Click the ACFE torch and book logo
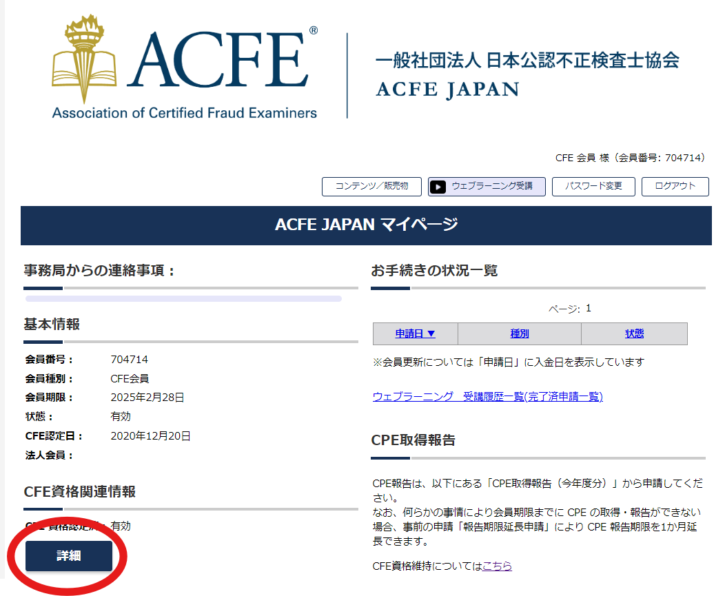Image resolution: width=725 pixels, height=596 pixels. pyautogui.click(x=83, y=59)
